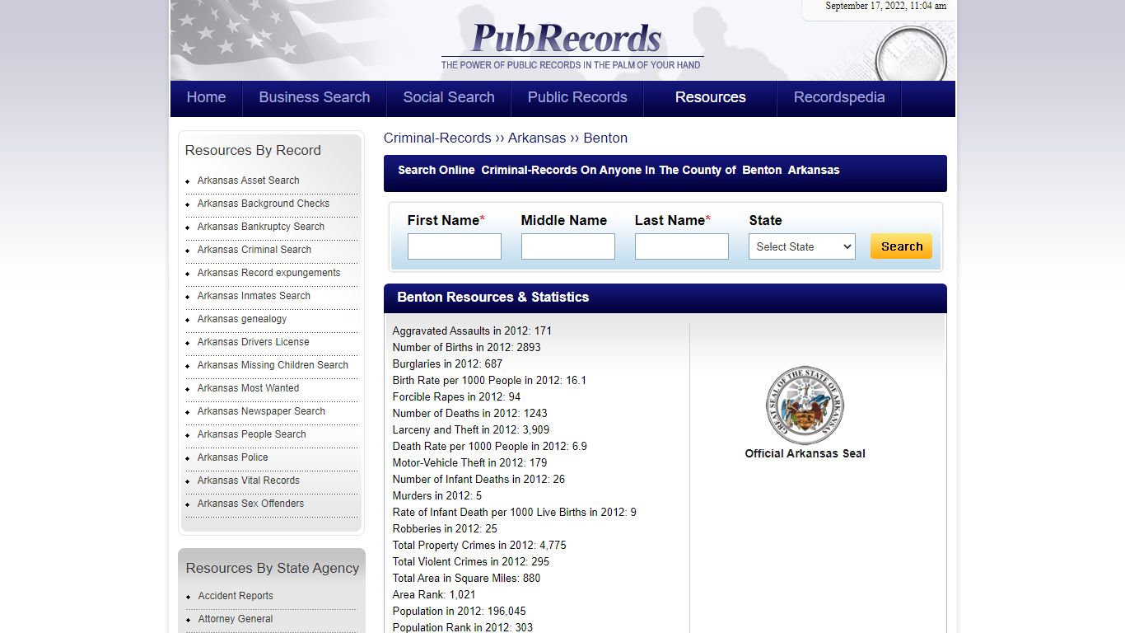Image resolution: width=1125 pixels, height=633 pixels.
Task: Click the Official Arkansas Seal image
Action: point(805,406)
